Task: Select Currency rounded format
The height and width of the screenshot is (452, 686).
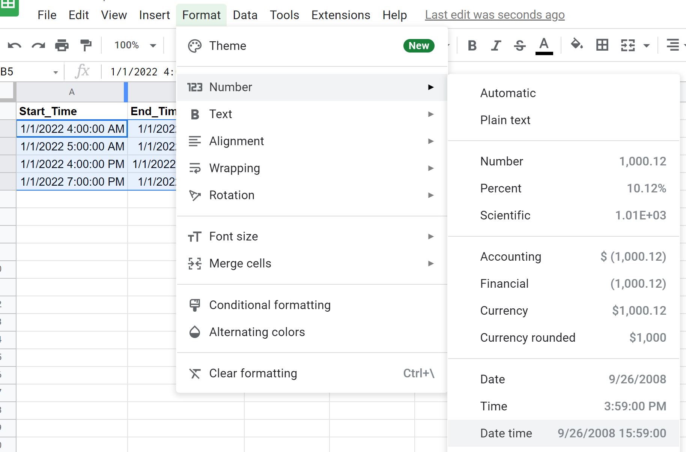Action: point(564,338)
